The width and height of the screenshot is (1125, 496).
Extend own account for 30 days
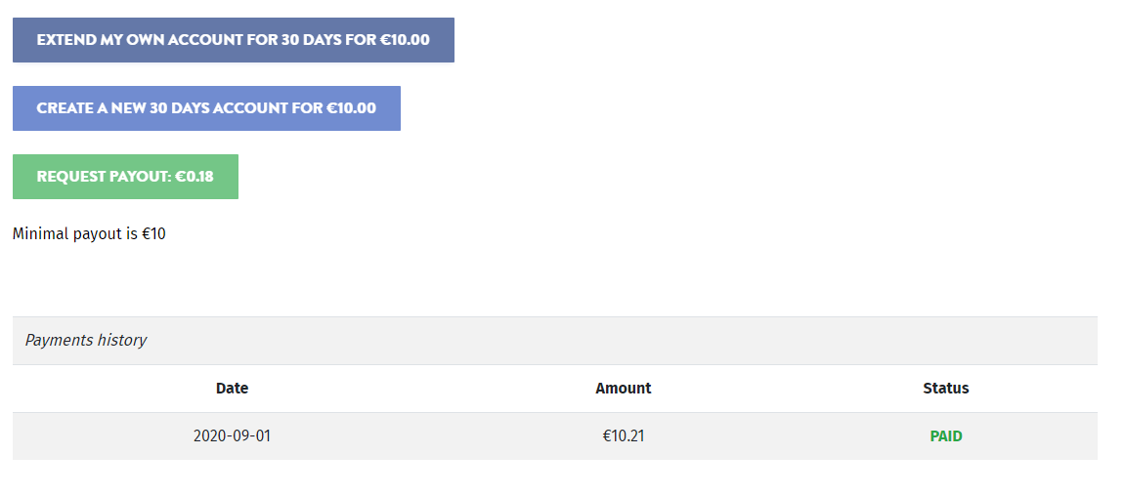tap(233, 40)
